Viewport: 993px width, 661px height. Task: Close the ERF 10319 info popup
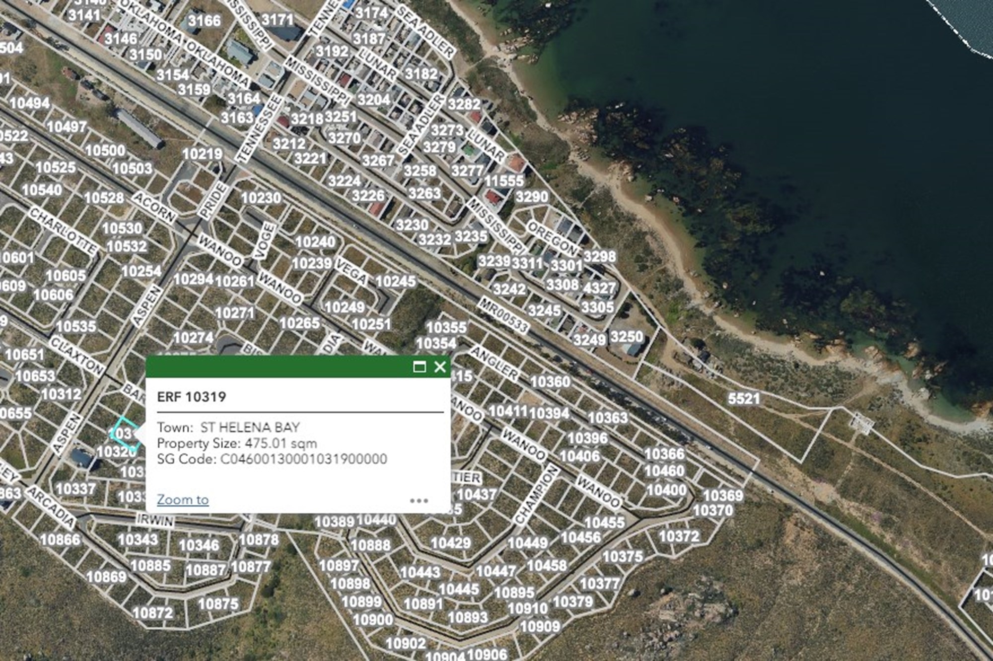(440, 367)
